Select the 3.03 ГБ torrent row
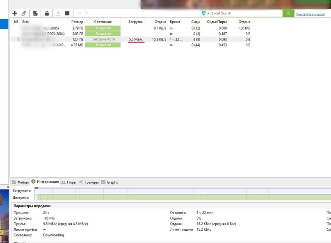The image size is (331, 243). coord(131,34)
